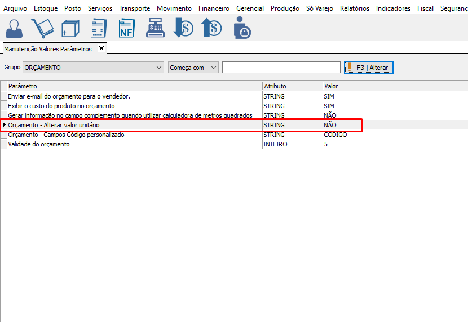Image resolution: width=468 pixels, height=322 pixels.
Task: Select 'Validade do orçamento' row
Action: [x=39, y=144]
